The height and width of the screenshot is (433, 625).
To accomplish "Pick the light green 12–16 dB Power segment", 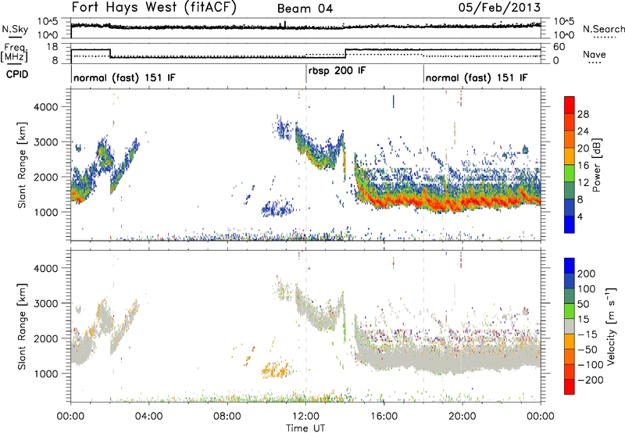I will tap(570, 173).
